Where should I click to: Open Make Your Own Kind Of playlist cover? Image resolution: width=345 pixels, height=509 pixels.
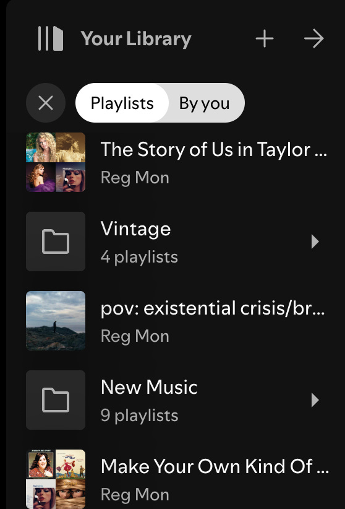(x=56, y=479)
